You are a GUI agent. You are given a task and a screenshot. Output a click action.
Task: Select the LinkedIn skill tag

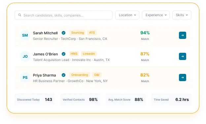pyautogui.click(x=89, y=54)
